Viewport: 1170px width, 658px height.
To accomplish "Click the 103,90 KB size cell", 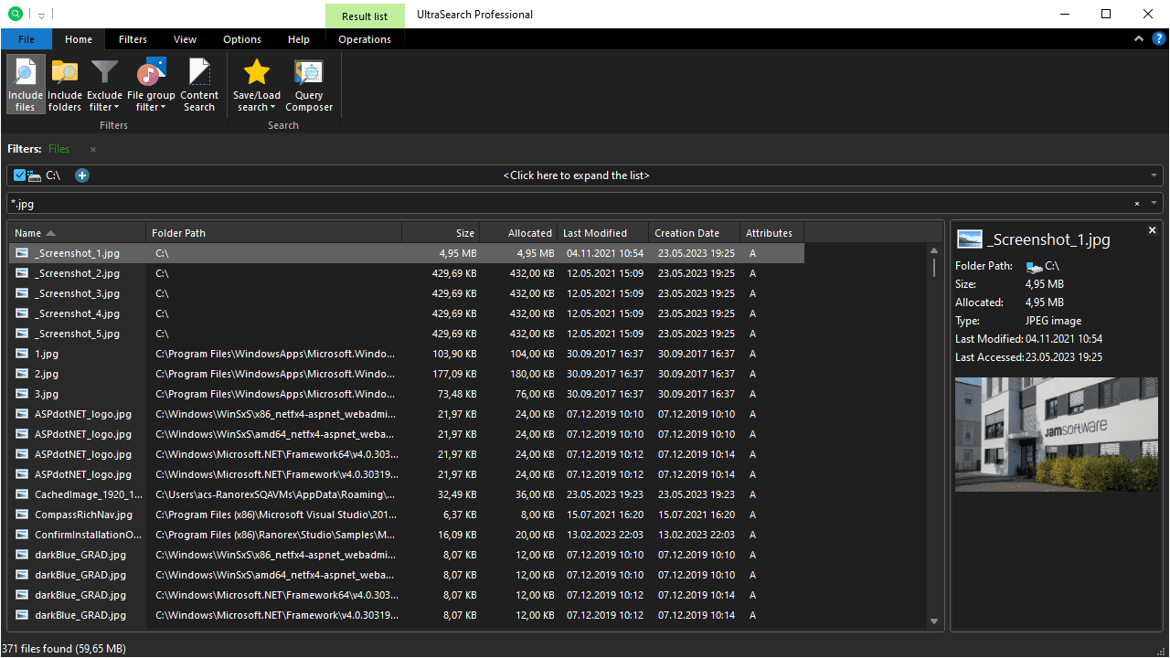I will 452,354.
